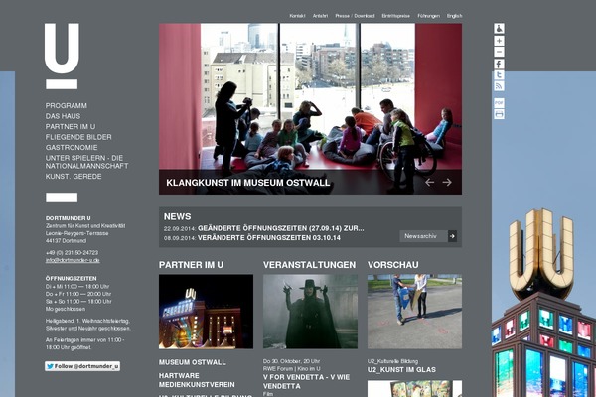Increase font size with plus icon
The height and width of the screenshot is (397, 596).
[499, 41]
